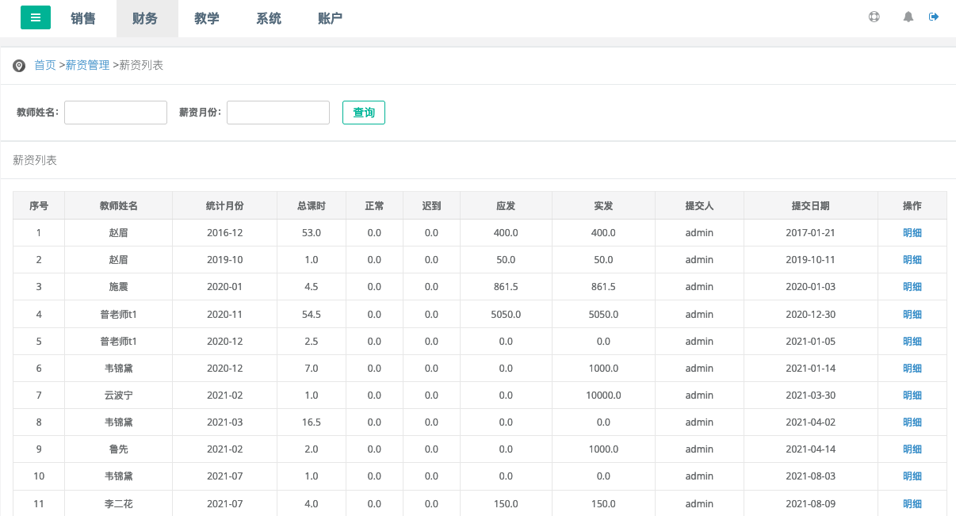Select teacher name 施震 in the table
Viewport: 956px width, 516px height.
click(118, 287)
